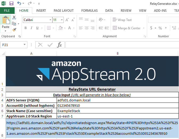Open the Clipboard dialog launcher
Viewport: 179px width, 139px height.
click(x=19, y=36)
